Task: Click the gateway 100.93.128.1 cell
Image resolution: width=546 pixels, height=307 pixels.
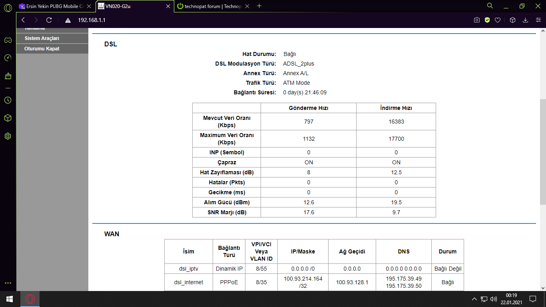Action: click(352, 282)
